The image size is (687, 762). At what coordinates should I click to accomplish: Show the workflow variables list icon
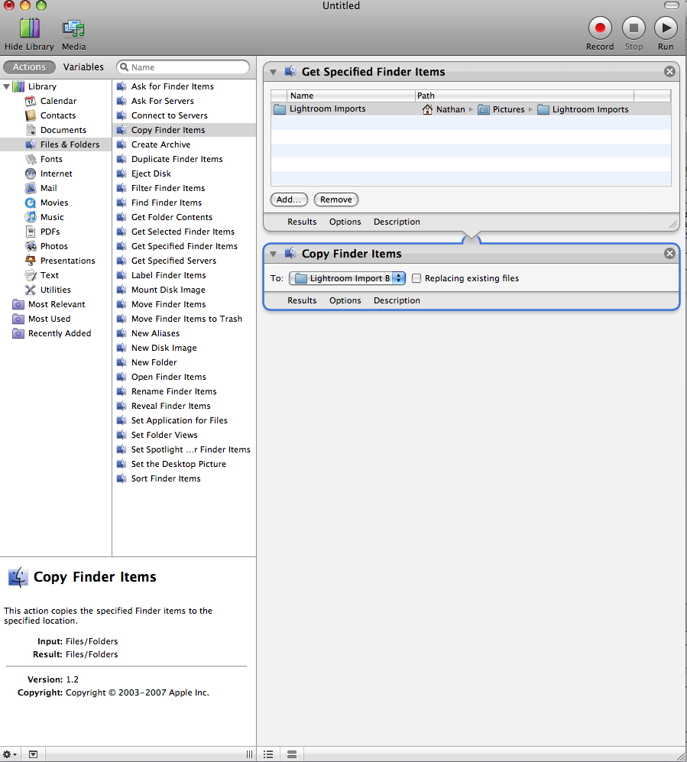pos(292,754)
